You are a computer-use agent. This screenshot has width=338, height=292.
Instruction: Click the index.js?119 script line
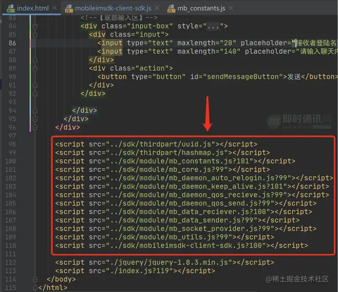(135, 271)
